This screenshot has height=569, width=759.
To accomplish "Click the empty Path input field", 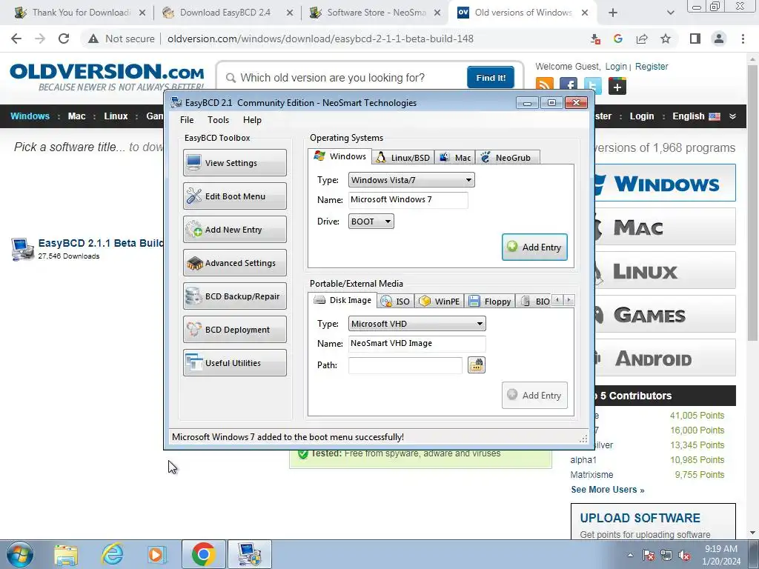I will (x=405, y=365).
